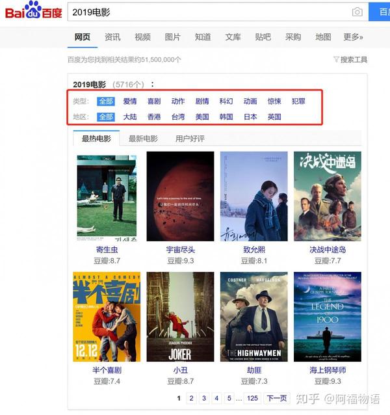
Task: Go to results page 3
Action: click(x=204, y=398)
